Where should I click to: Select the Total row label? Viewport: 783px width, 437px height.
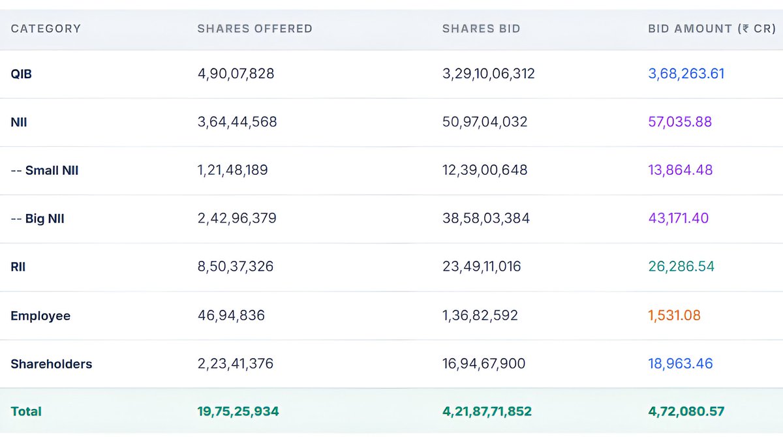point(26,412)
